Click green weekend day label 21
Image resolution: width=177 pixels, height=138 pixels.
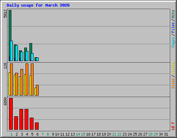[114, 134]
